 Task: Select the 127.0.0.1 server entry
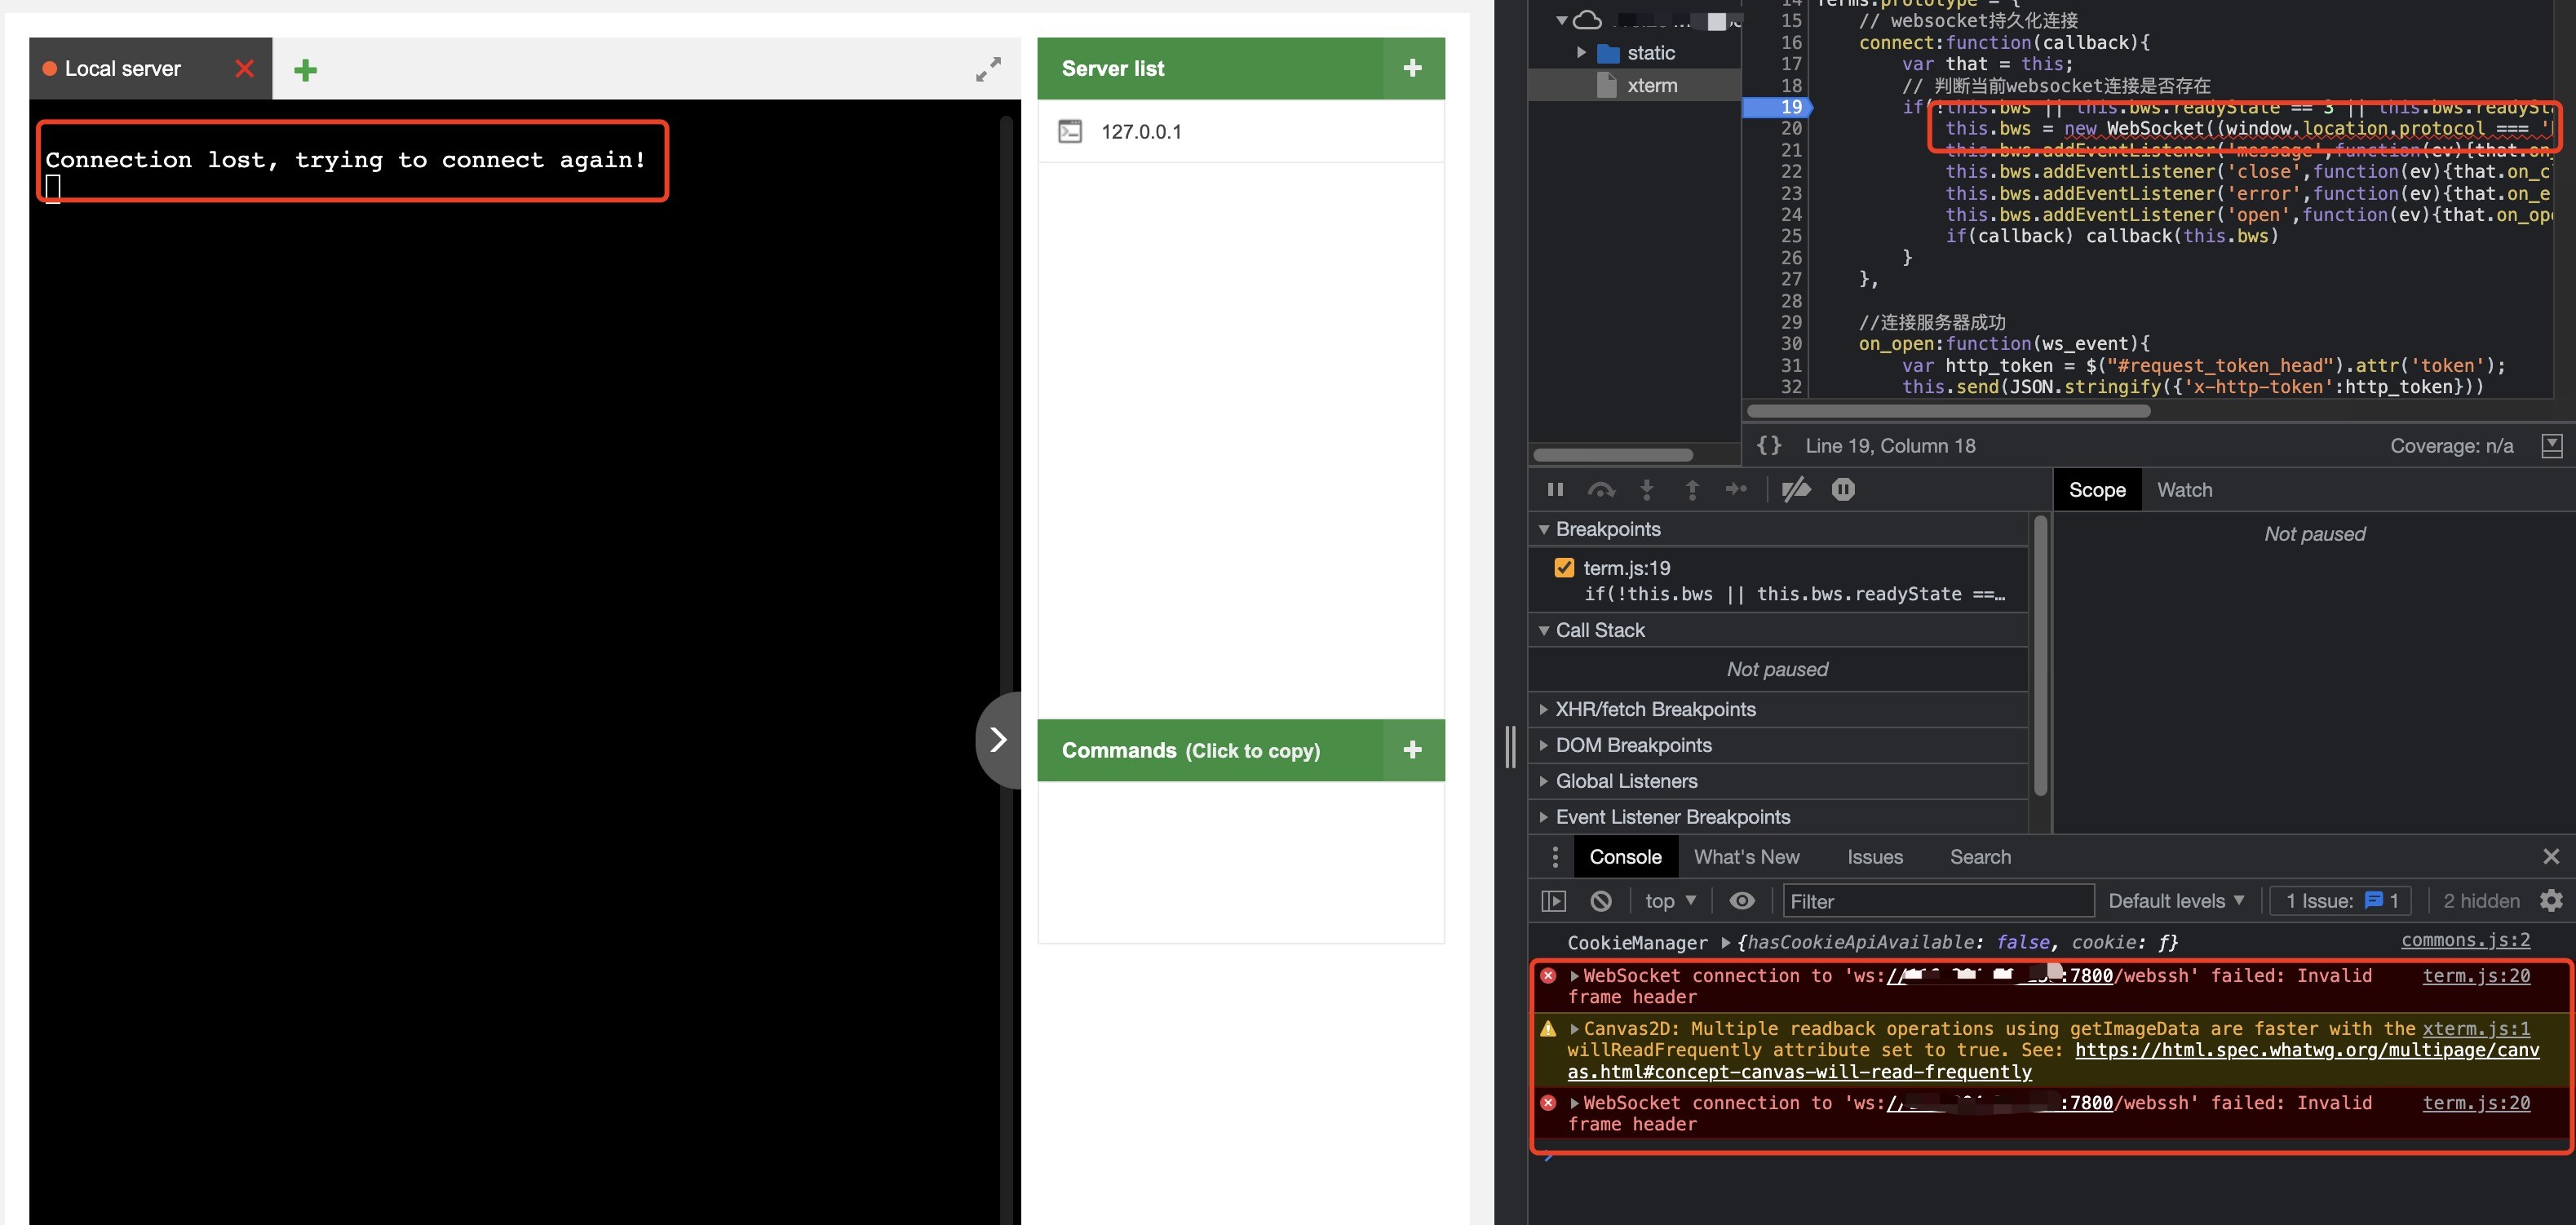[x=1141, y=132]
